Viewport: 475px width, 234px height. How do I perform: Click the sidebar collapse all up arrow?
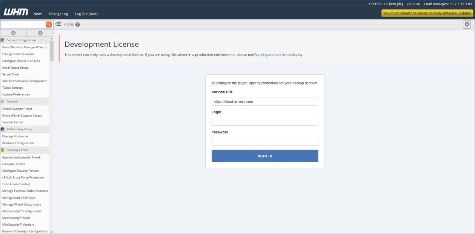13,33
